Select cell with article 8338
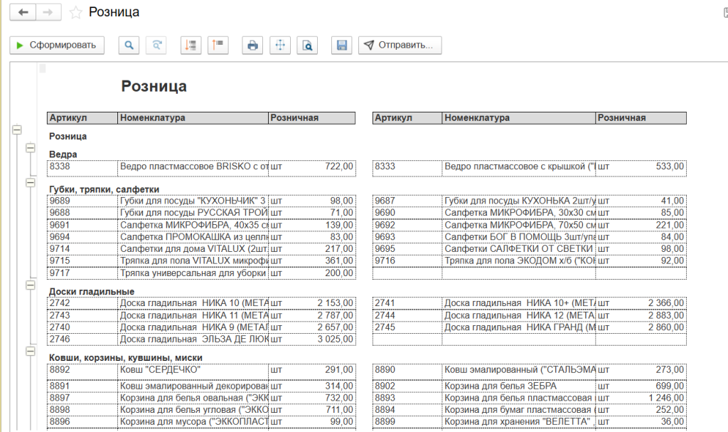 pyautogui.click(x=82, y=167)
